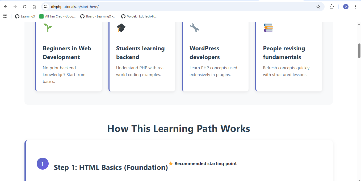The width and height of the screenshot is (361, 181).
Task: Click the back navigation arrow
Action: (6, 7)
